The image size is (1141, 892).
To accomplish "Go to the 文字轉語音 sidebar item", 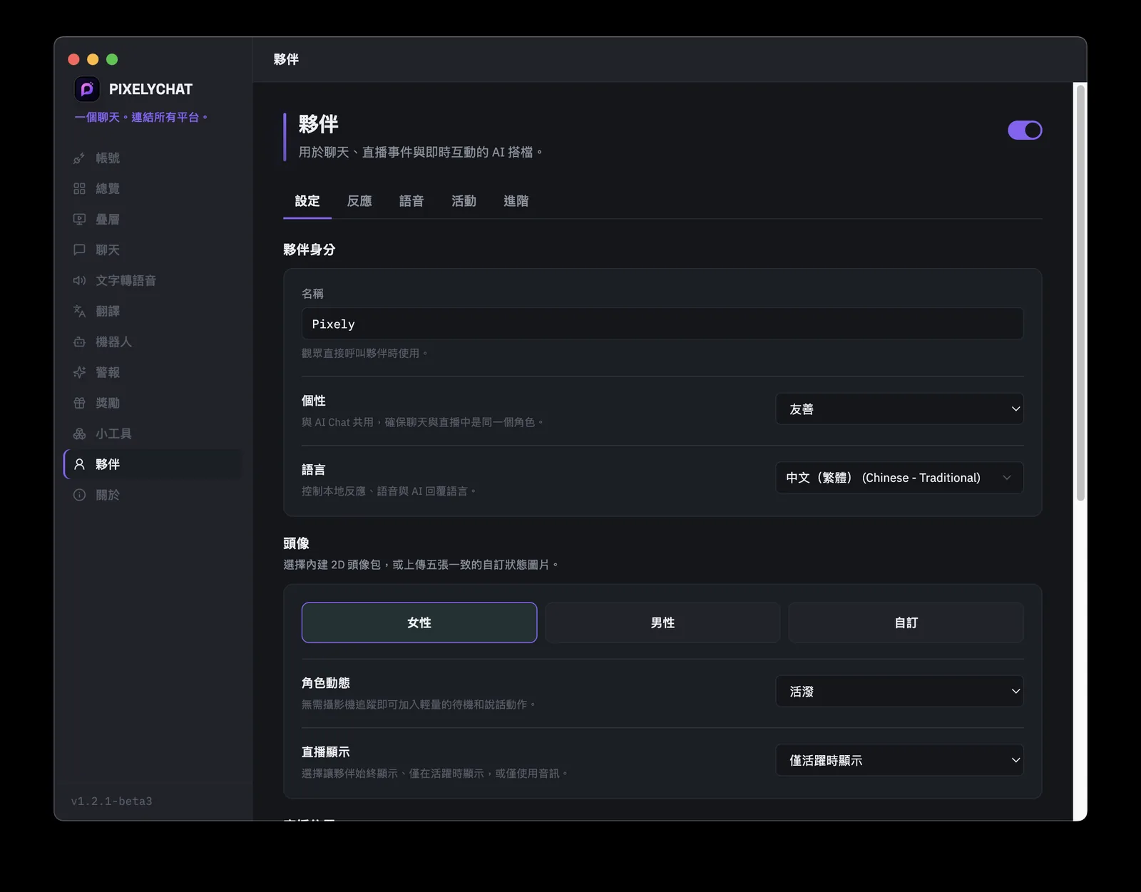I will pyautogui.click(x=153, y=281).
